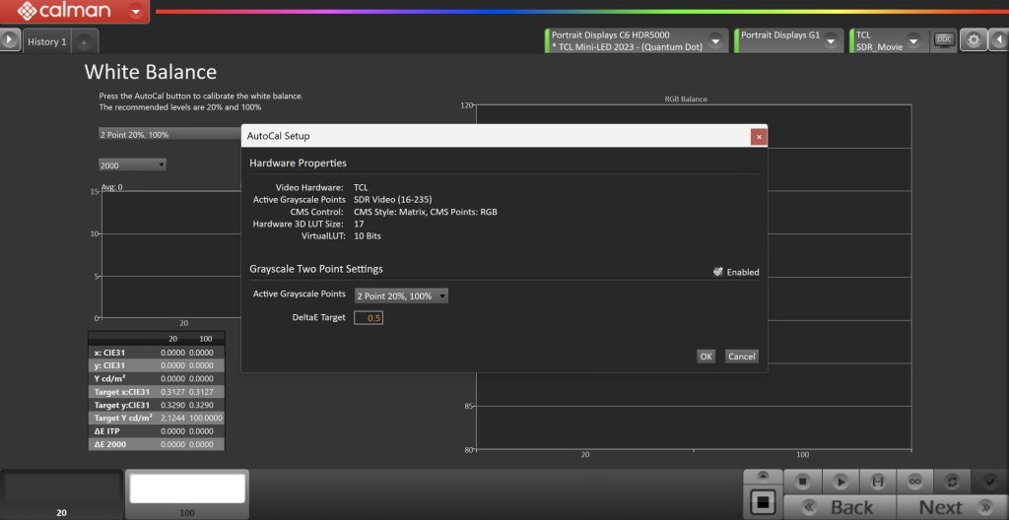1009x520 pixels.
Task: Open the Calman main menu arrow
Action: (136, 11)
